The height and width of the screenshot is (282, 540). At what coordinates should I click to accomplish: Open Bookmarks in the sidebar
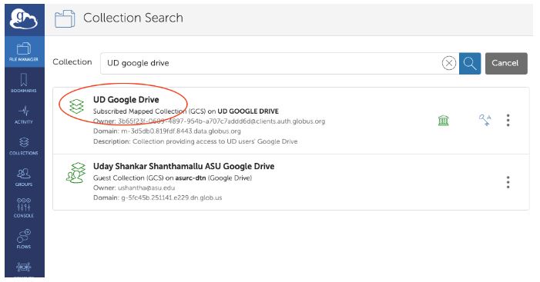24,83
